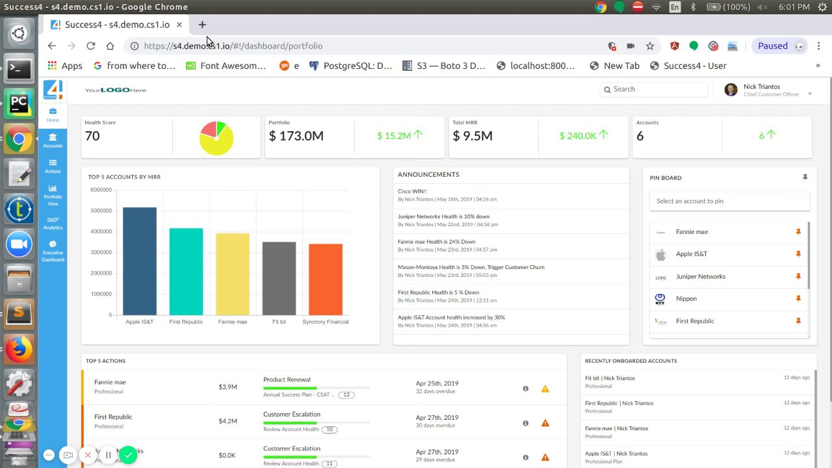Click the Health Score pie chart
Screen dimensions: 832x468
pos(216,138)
